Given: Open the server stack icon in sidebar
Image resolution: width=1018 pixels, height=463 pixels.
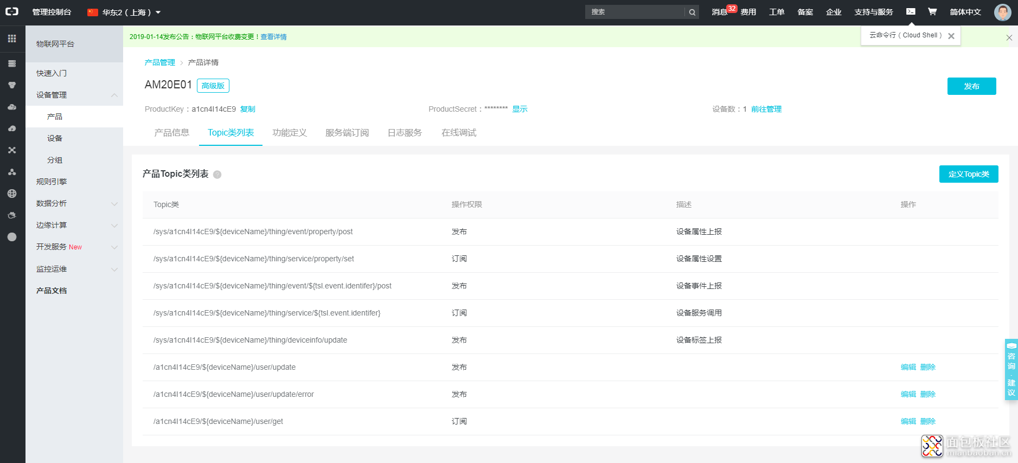Looking at the screenshot, I should pyautogui.click(x=12, y=63).
